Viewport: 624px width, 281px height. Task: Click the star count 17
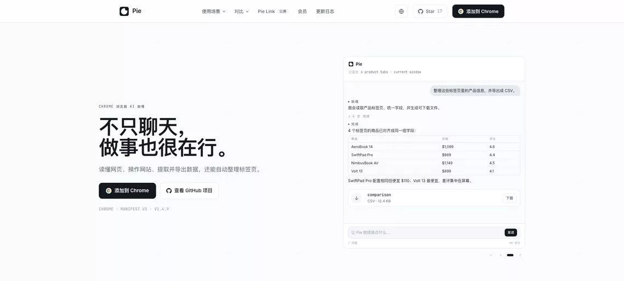pyautogui.click(x=440, y=11)
